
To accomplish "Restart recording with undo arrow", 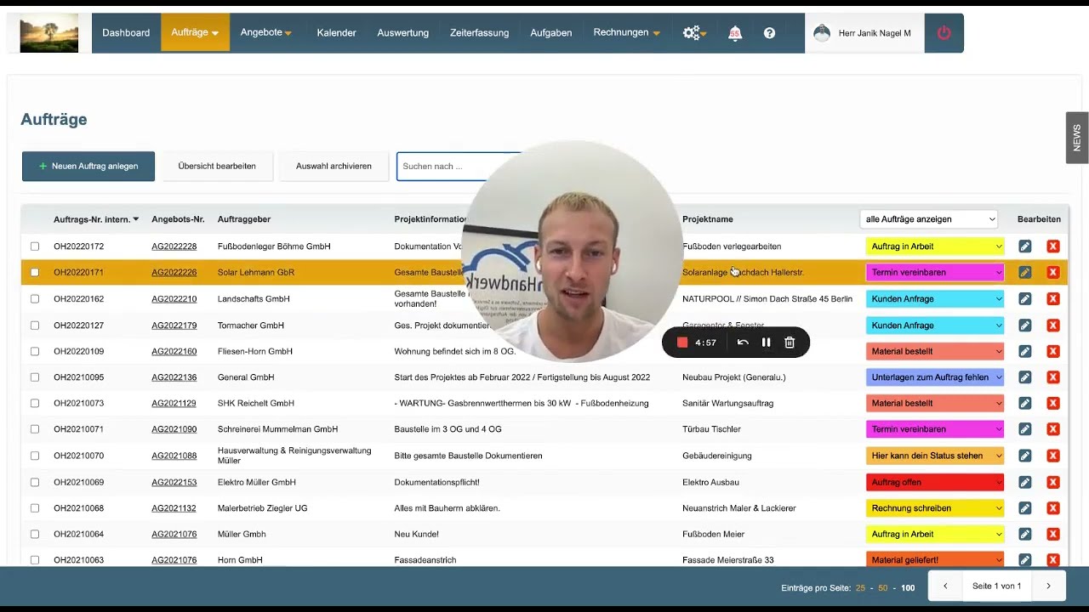I will 743,343.
